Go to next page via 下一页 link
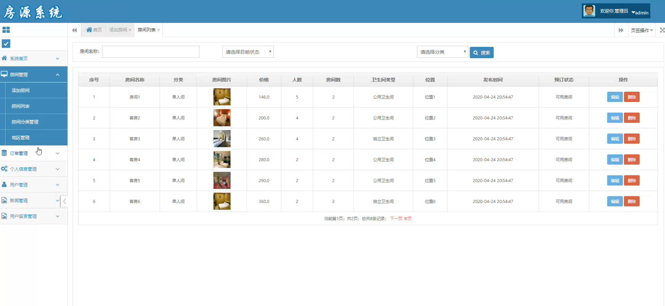Viewport: 665px width, 306px height. (x=396, y=219)
